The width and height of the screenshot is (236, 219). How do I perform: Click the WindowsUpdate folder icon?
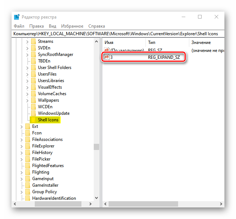[x=33, y=113]
